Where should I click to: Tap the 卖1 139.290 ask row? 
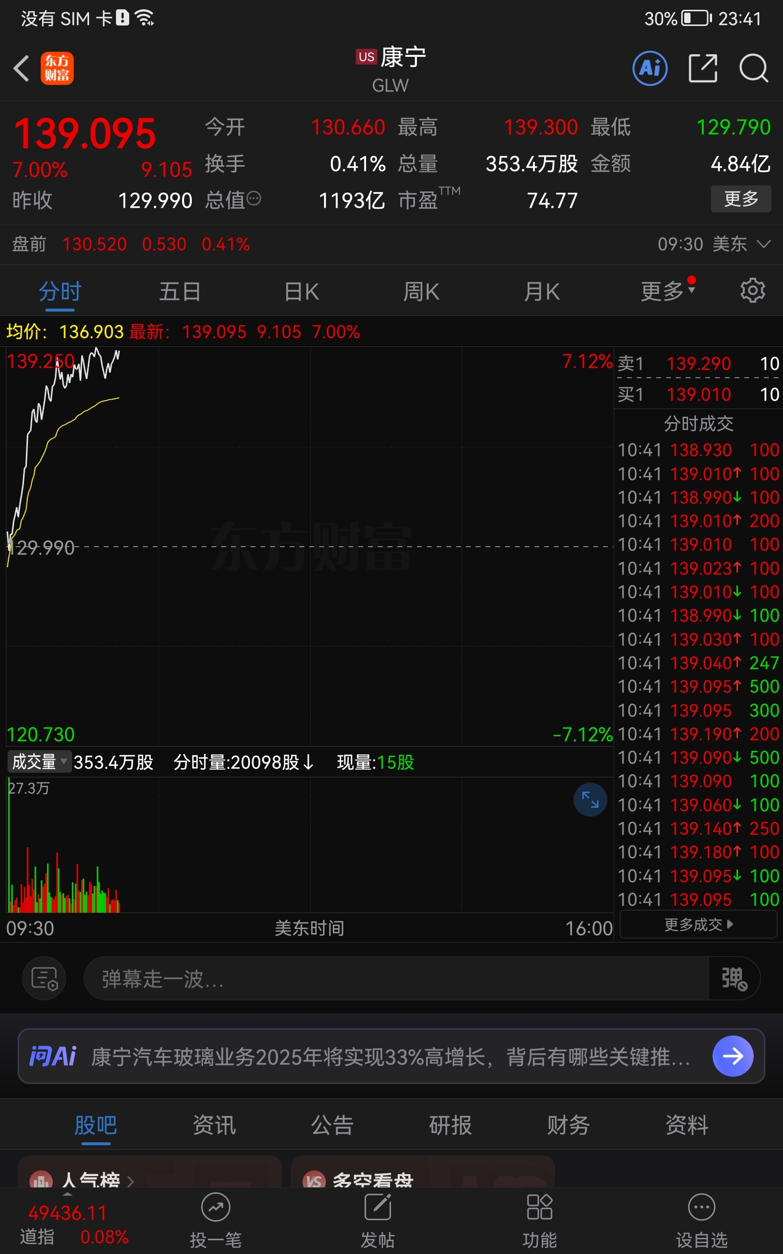click(698, 363)
